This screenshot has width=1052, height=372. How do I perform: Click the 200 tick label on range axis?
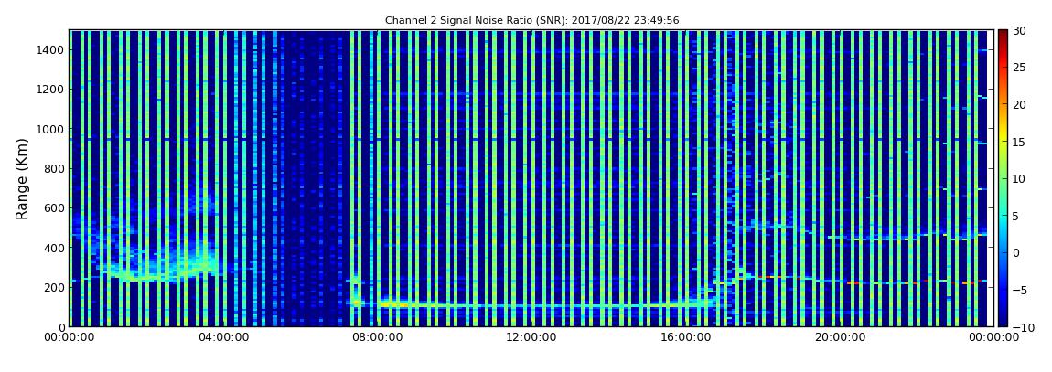(53, 287)
